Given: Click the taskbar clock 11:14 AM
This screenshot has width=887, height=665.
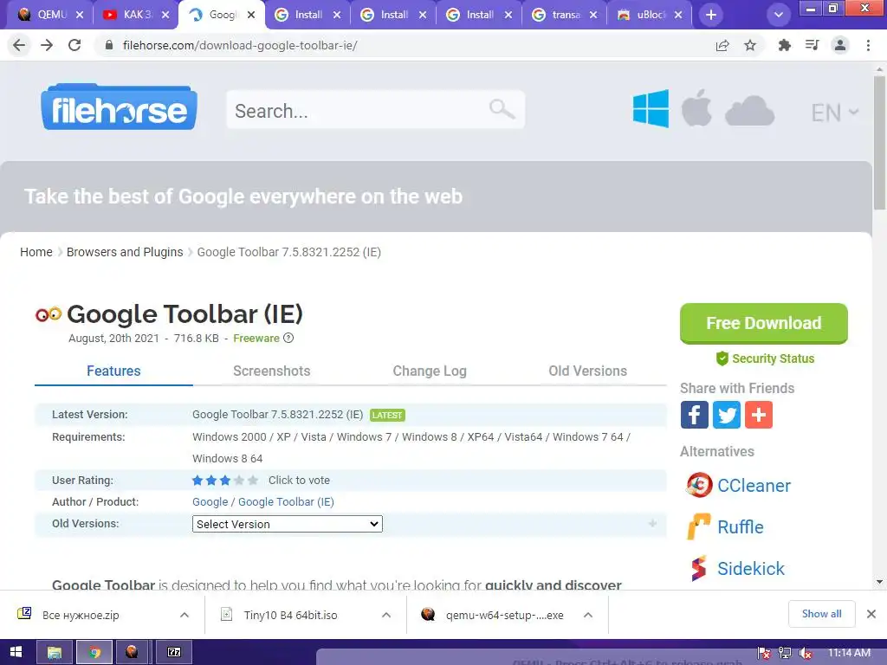Looking at the screenshot, I should click(849, 653).
